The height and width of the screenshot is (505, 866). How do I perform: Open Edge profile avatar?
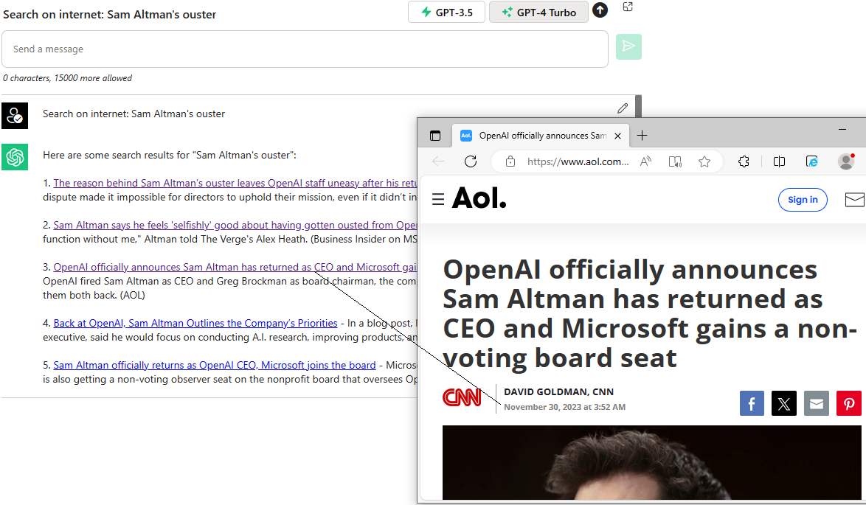846,161
